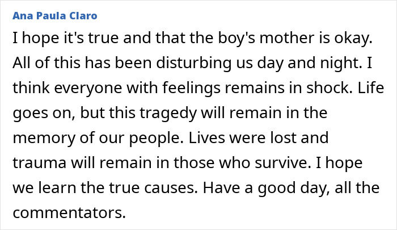Click the word "Have" in the comment
This screenshot has width=397, height=230.
(221, 187)
